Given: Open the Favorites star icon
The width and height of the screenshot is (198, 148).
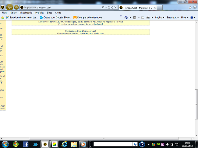Looking at the screenshot, I should tap(190, 7).
